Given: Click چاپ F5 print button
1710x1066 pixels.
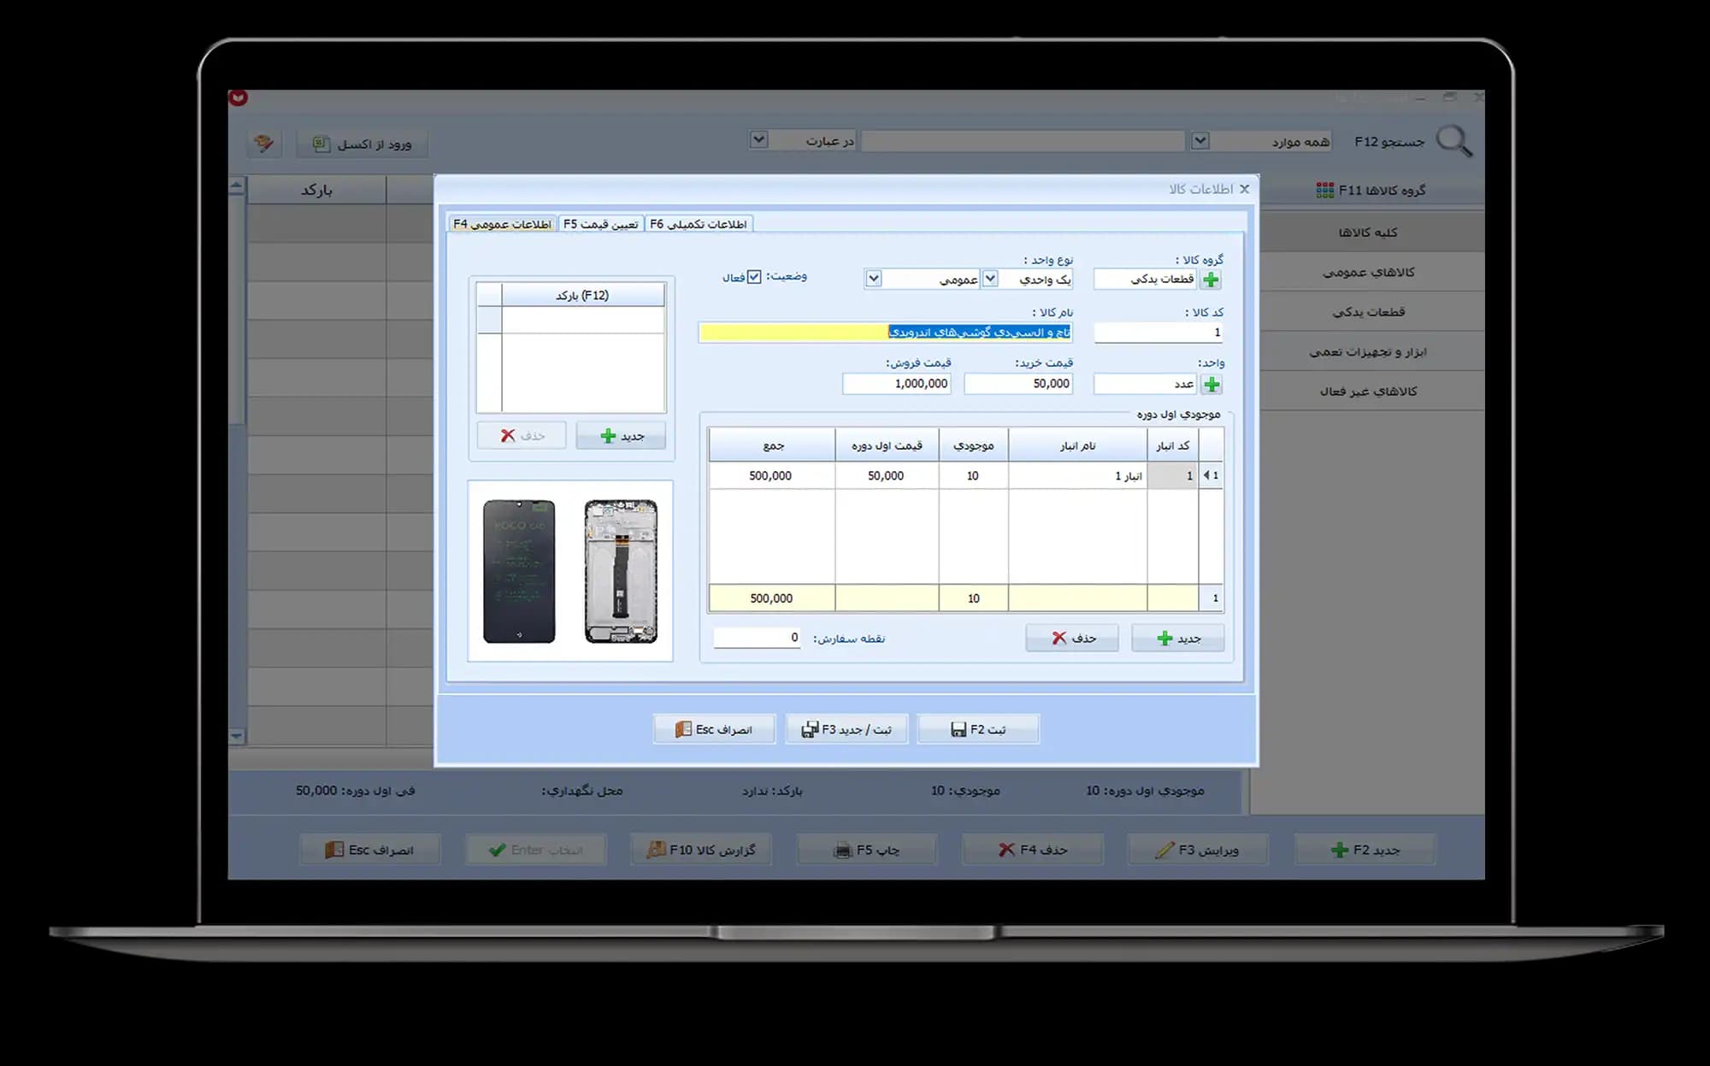Looking at the screenshot, I should tap(867, 850).
